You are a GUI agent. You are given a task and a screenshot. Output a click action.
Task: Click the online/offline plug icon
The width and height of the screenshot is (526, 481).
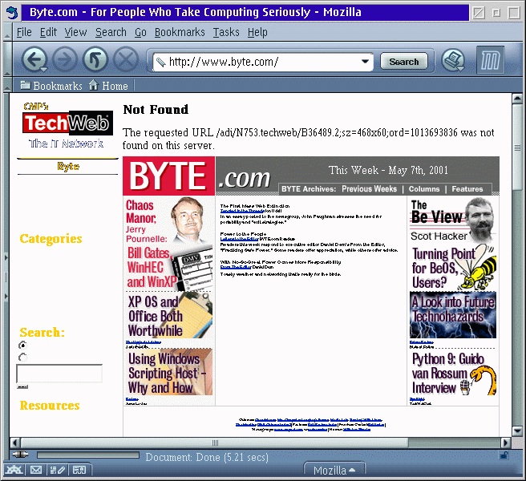(20, 455)
